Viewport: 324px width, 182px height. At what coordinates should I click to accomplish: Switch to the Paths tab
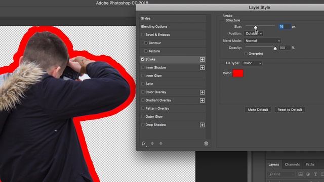point(310,164)
